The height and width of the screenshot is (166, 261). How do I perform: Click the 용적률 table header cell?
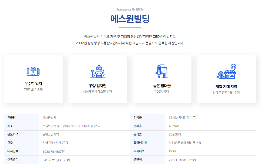click(x=147, y=135)
